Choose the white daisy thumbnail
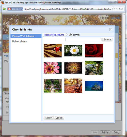This screenshot has width=127, height=137. pyautogui.click(x=73, y=51)
